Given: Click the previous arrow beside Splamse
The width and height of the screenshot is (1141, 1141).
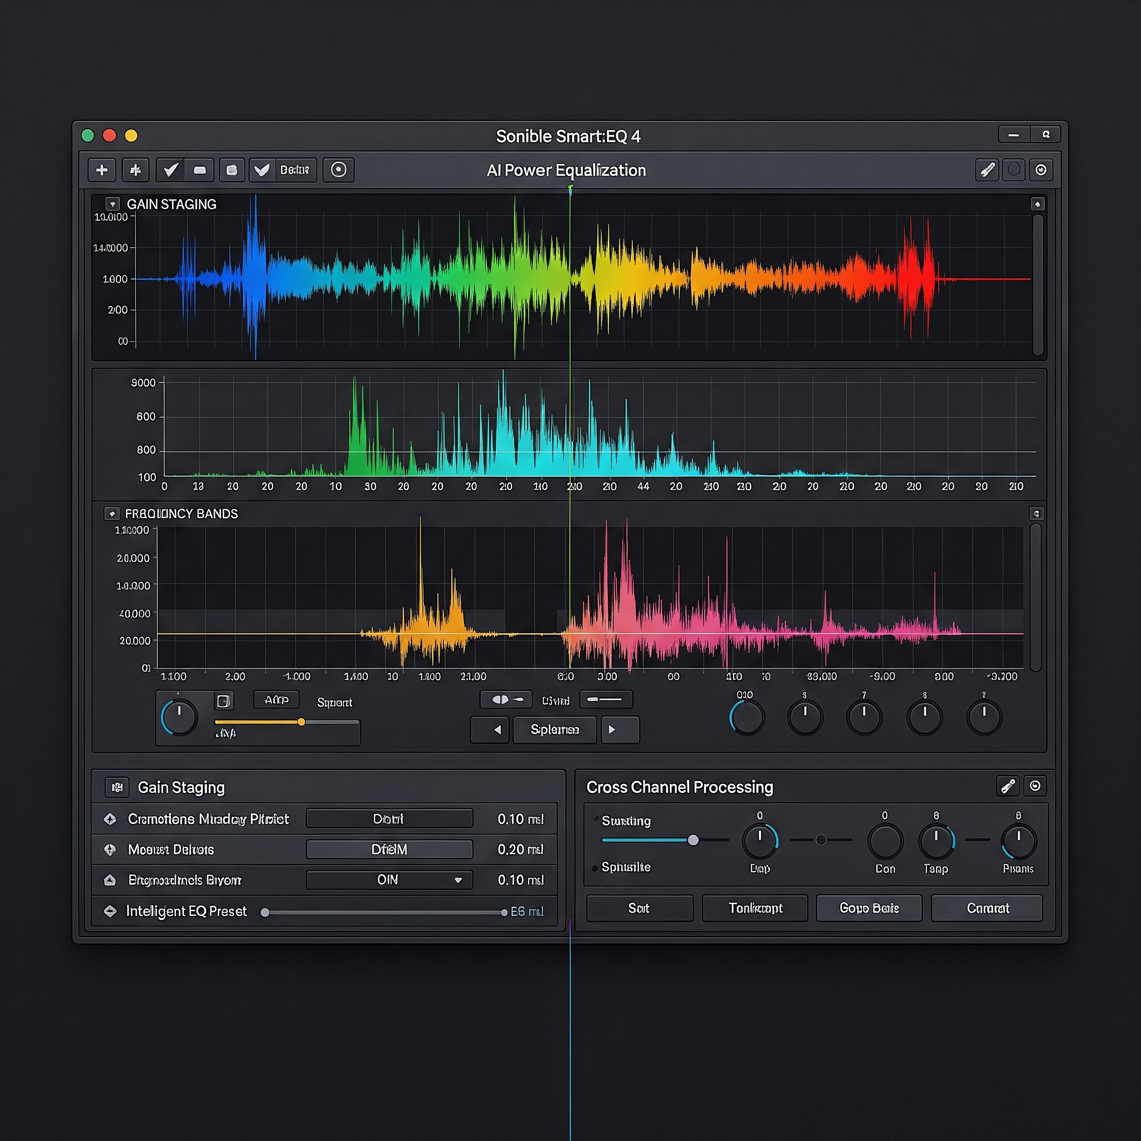Looking at the screenshot, I should [x=490, y=729].
